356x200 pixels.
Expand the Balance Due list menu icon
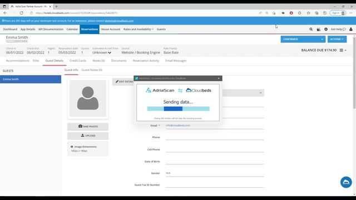(343, 51)
